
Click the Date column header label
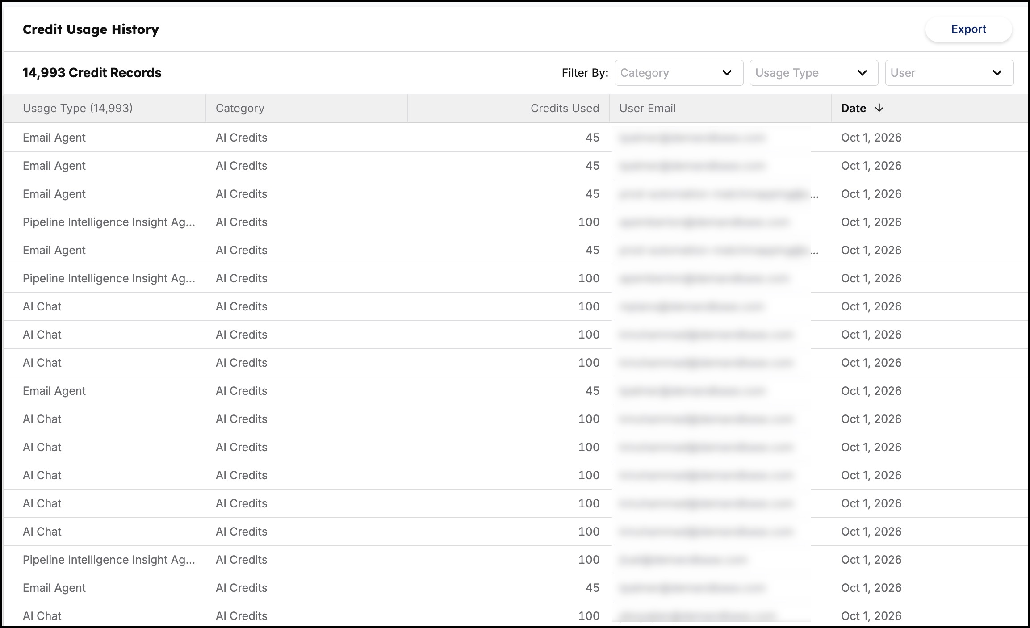click(x=854, y=108)
